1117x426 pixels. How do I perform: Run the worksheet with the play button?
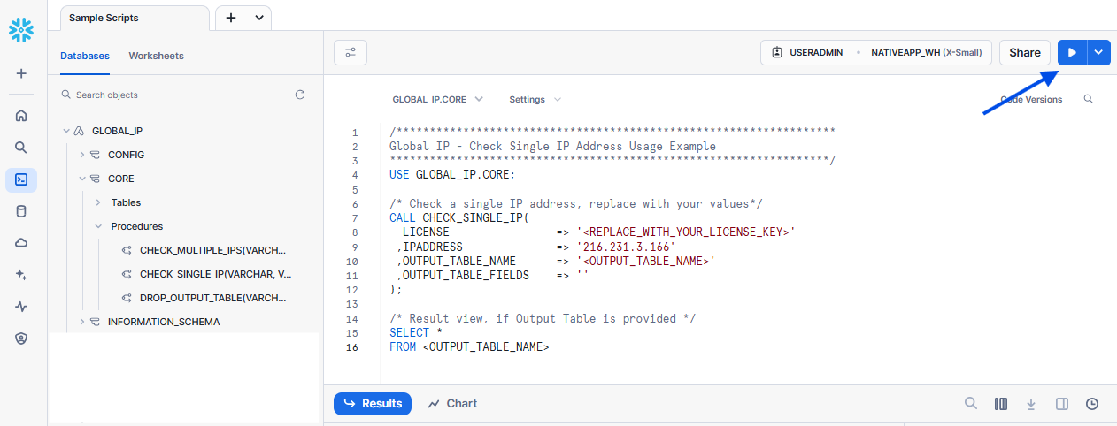coord(1072,53)
